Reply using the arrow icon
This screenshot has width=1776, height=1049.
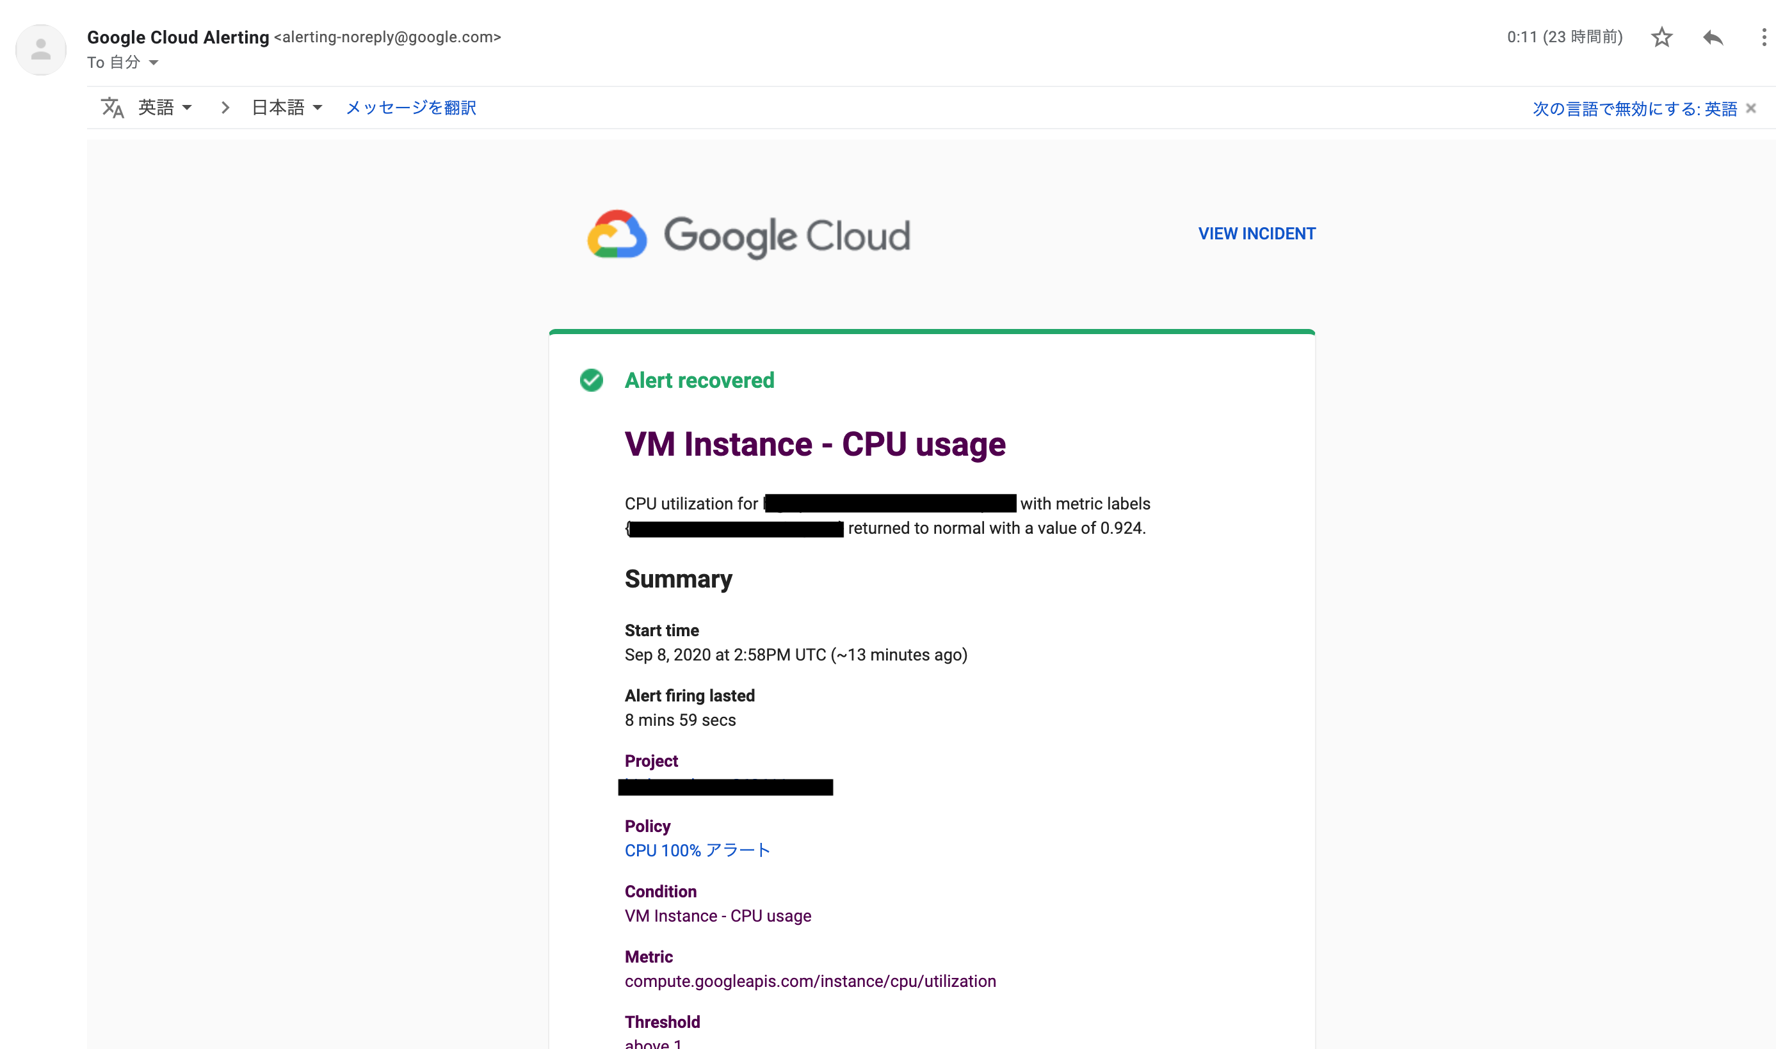point(1713,38)
